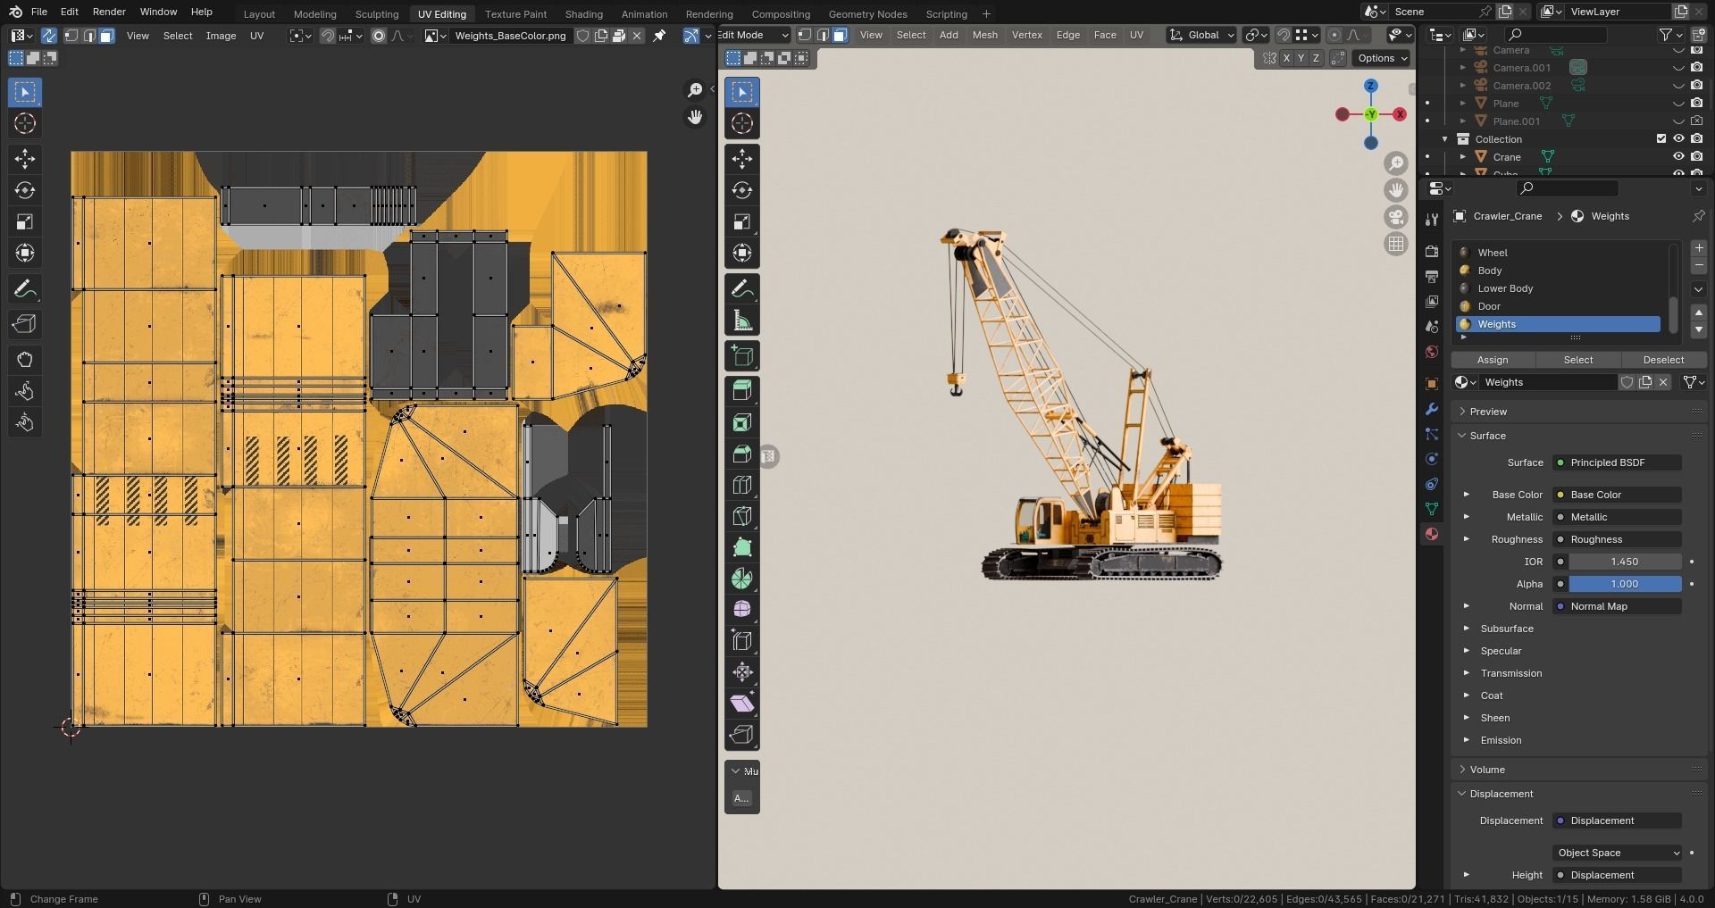Screen dimensions: 1715x908
Task: Open the Render properties tab
Action: [1432, 252]
